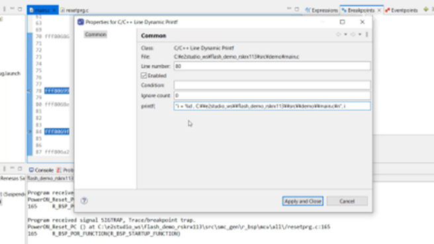434x244 pixels.
Task: Minimize the editor area
Action: pyautogui.click(x=289, y=9)
